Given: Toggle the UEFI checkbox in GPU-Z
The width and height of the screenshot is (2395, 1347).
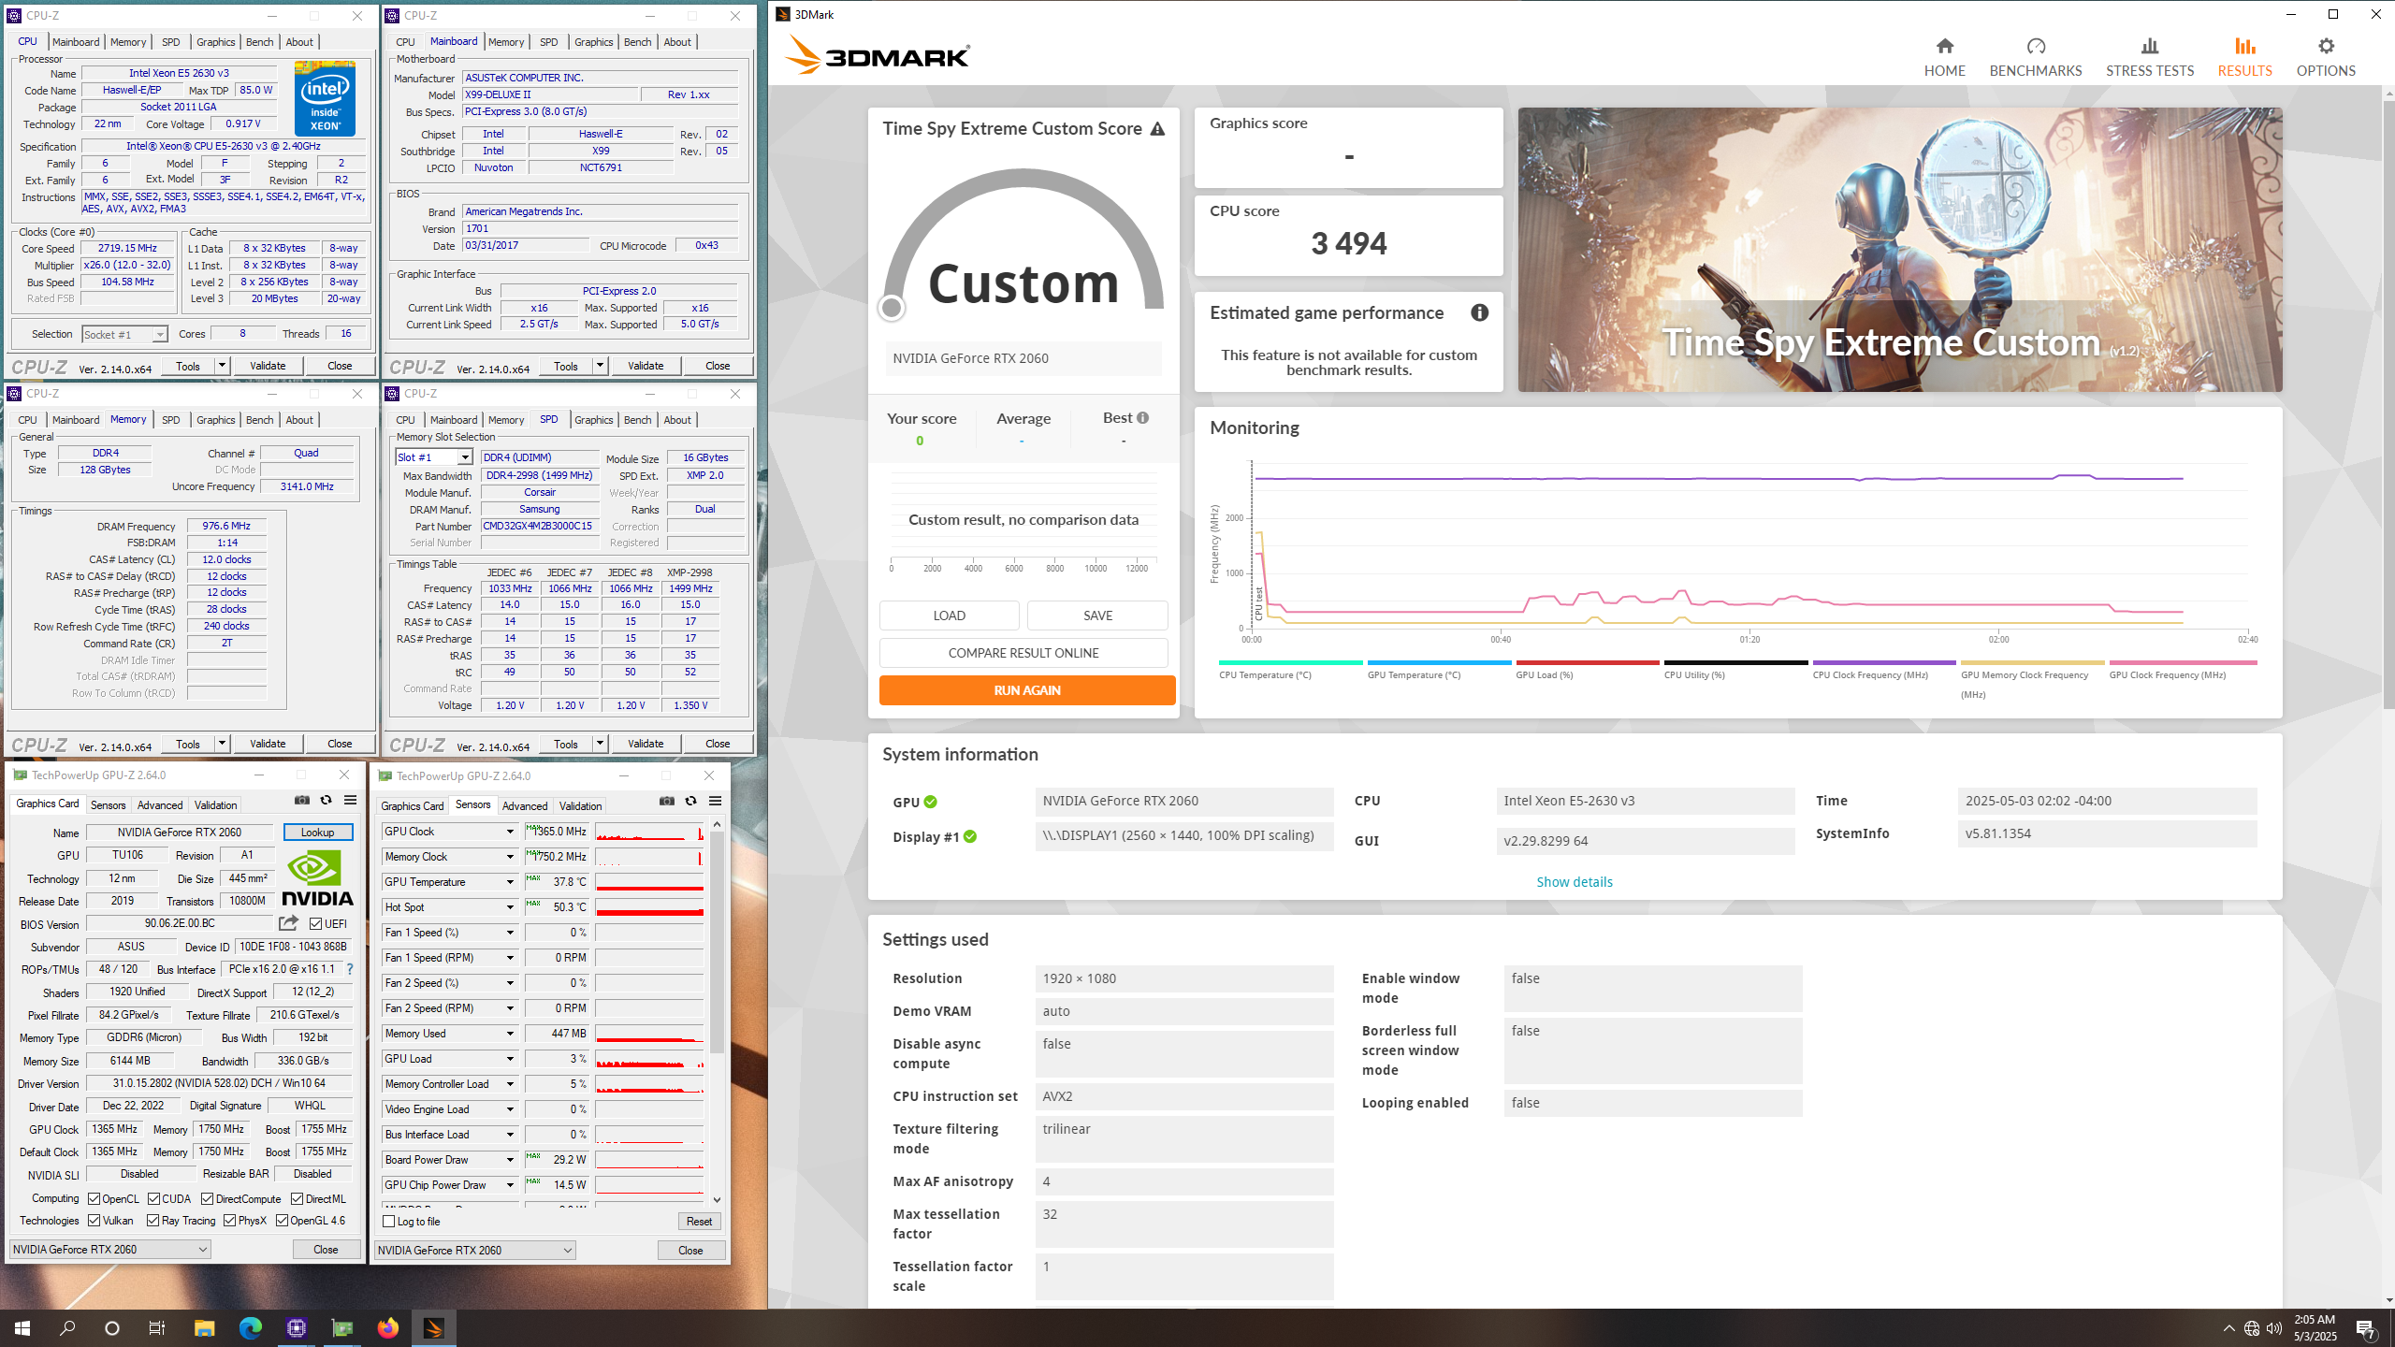Looking at the screenshot, I should click(x=316, y=924).
